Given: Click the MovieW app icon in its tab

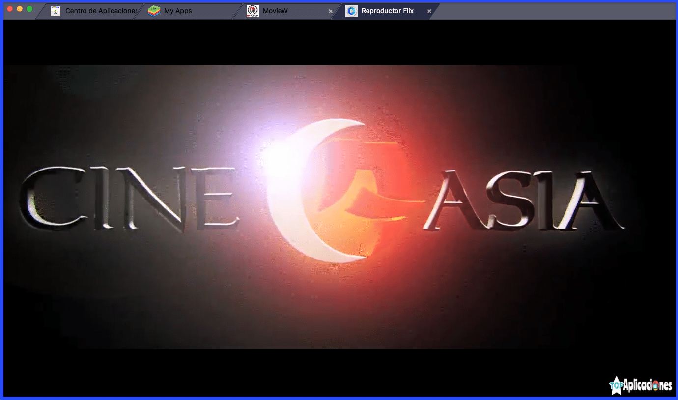Looking at the screenshot, I should pos(252,10).
